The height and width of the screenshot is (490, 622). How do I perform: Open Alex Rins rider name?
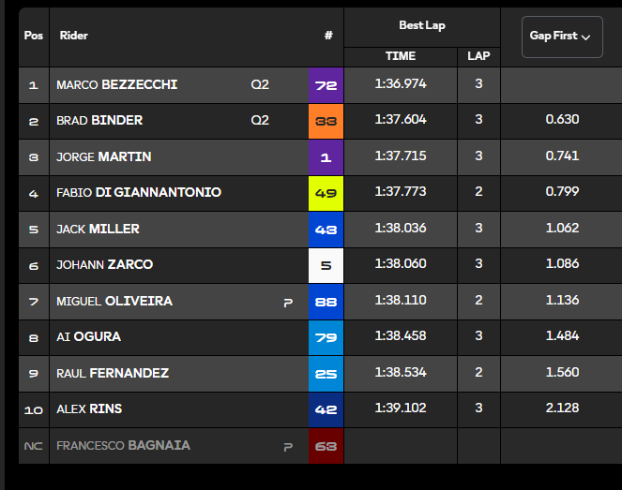[89, 408]
